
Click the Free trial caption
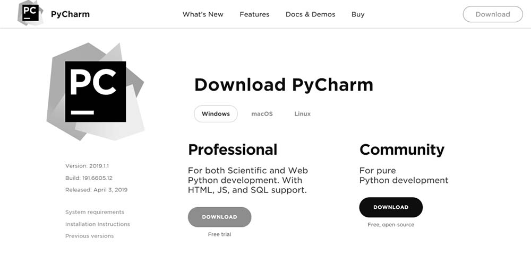[219, 234]
